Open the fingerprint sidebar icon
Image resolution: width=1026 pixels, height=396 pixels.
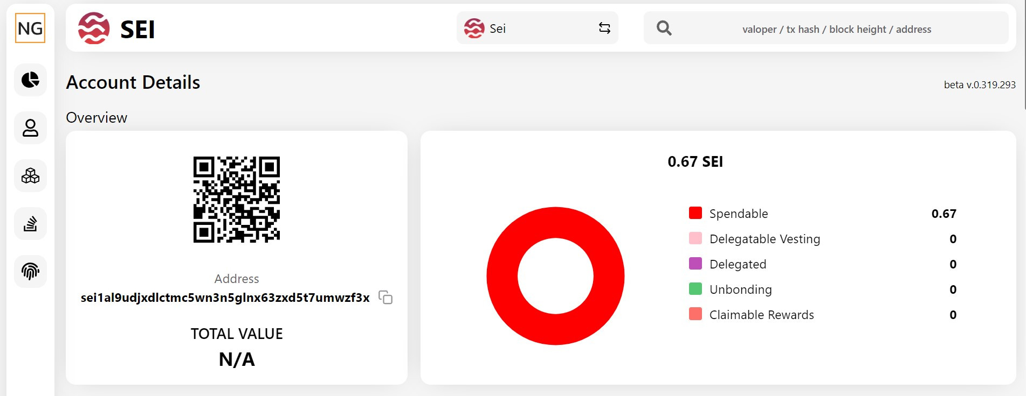tap(30, 272)
